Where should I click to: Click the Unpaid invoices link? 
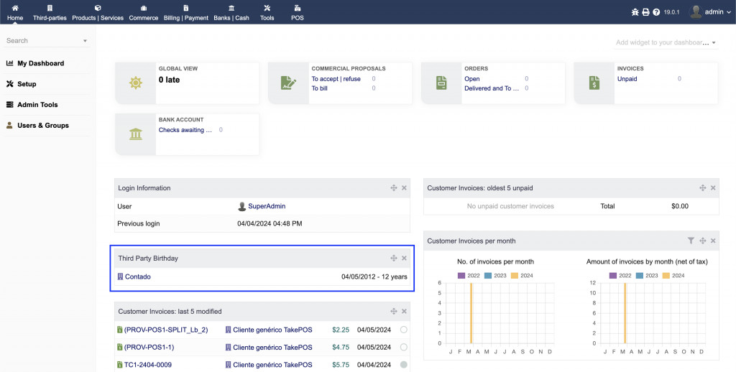click(x=627, y=79)
